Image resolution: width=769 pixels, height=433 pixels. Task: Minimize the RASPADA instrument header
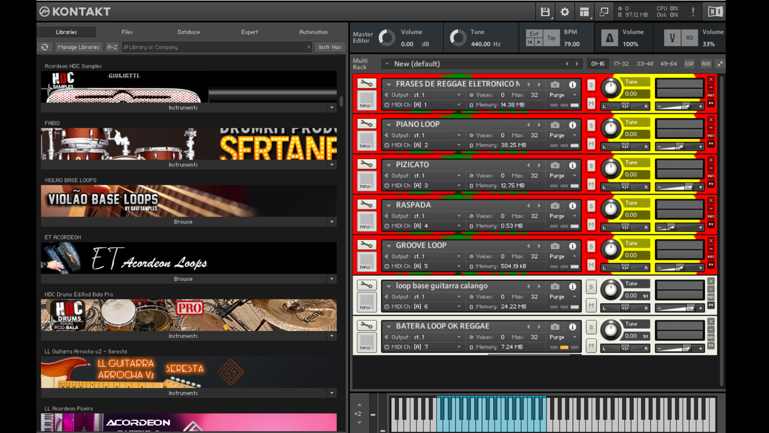pos(711,208)
